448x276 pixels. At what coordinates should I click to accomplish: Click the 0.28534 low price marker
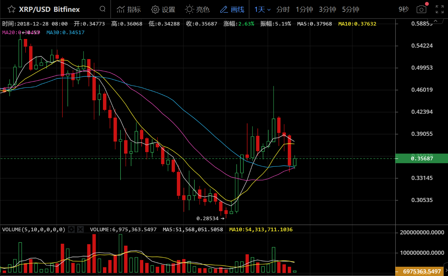click(x=208, y=218)
